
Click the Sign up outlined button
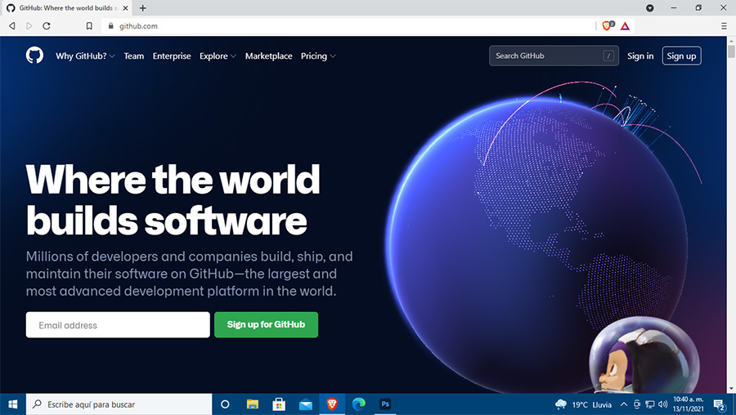681,56
